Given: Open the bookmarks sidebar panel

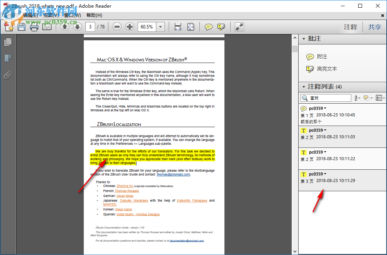Looking at the screenshot, I should coord(8,58).
